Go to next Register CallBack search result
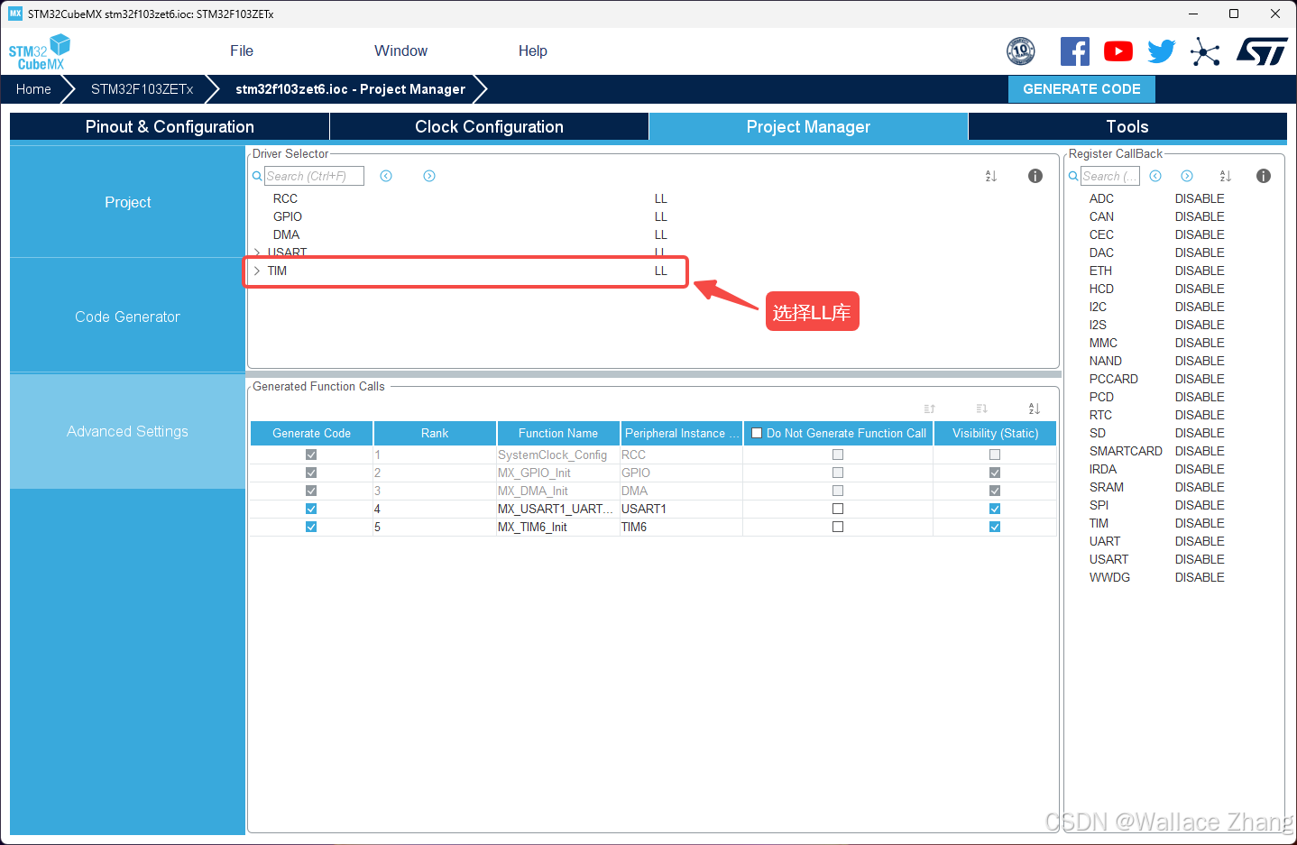The width and height of the screenshot is (1297, 845). click(1187, 176)
